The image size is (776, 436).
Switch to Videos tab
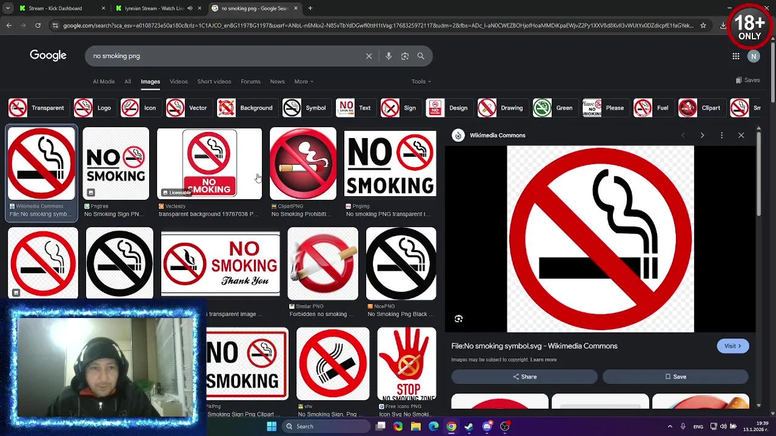[x=178, y=81]
